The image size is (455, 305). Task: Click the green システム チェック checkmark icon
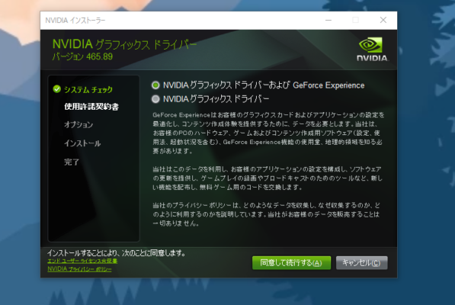click(57, 89)
